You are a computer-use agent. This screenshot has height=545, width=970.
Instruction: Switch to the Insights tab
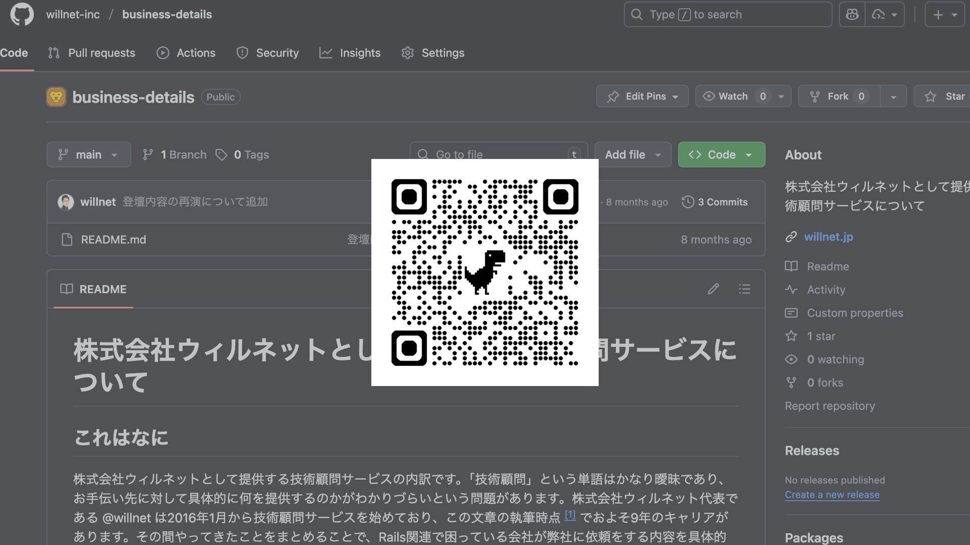pyautogui.click(x=350, y=53)
